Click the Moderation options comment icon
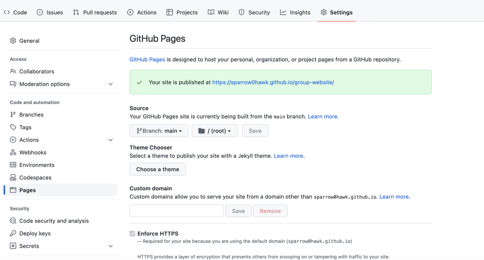Screen dimensions: 484x260 pos(13,84)
